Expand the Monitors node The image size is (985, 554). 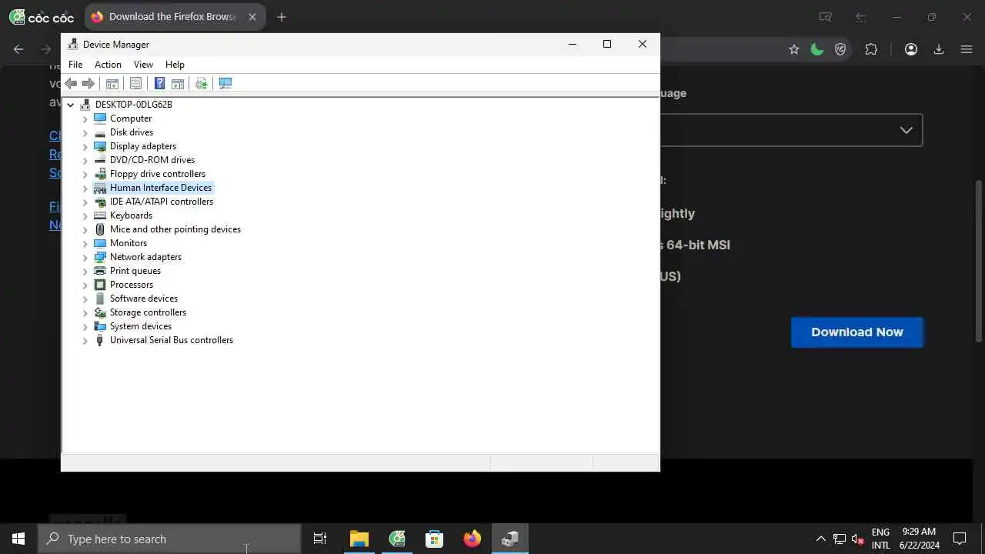pos(85,243)
